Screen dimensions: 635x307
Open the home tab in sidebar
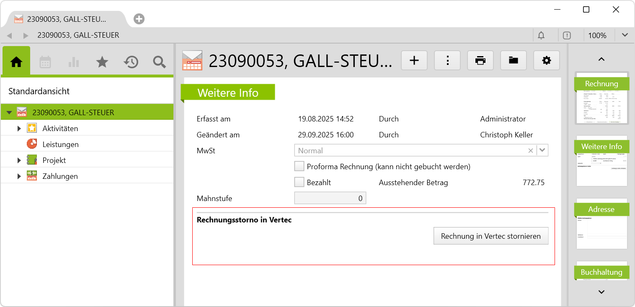click(16, 62)
